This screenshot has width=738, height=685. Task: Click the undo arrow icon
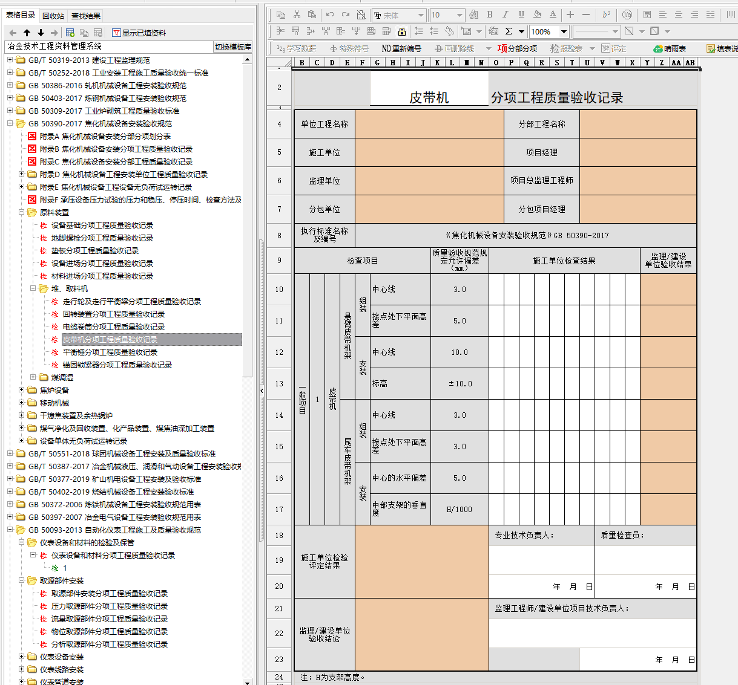pos(329,15)
